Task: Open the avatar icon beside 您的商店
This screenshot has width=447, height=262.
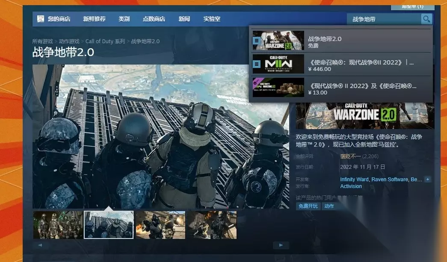Action: (x=41, y=19)
